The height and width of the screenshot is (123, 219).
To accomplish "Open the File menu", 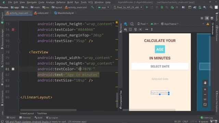I will pyautogui.click(x=10, y=2).
